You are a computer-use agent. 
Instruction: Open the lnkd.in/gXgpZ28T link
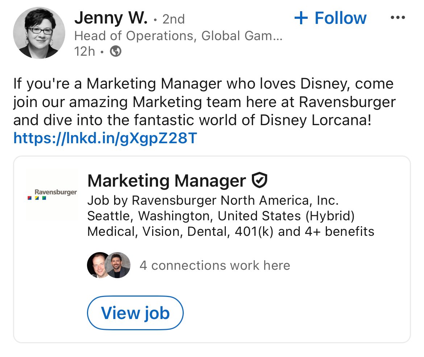[x=105, y=138]
